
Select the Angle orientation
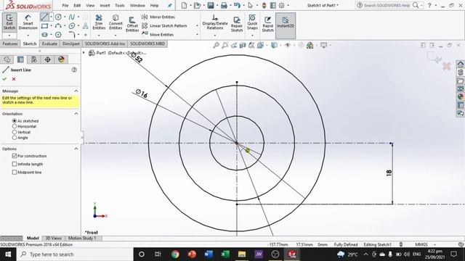(x=15, y=138)
